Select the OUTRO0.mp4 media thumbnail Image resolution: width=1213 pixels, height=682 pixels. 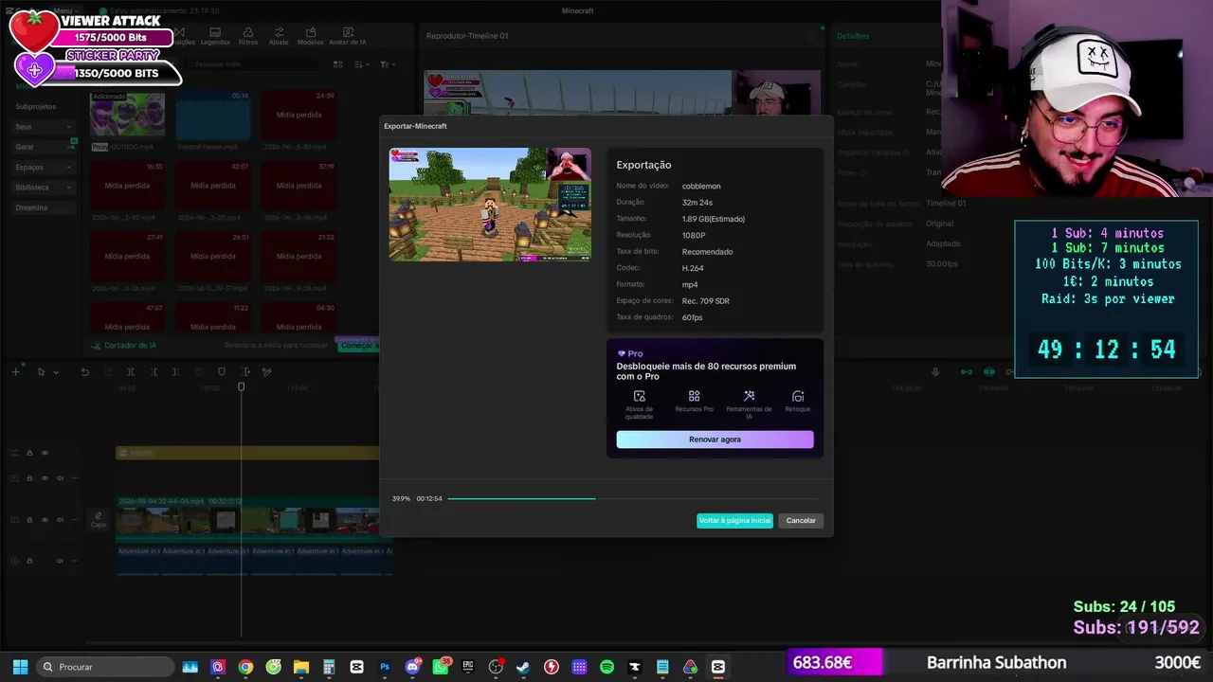(x=128, y=115)
